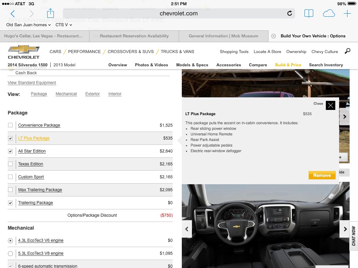The image size is (358, 268).
Task: Jump to Mechanical view filter
Action: click(x=66, y=94)
